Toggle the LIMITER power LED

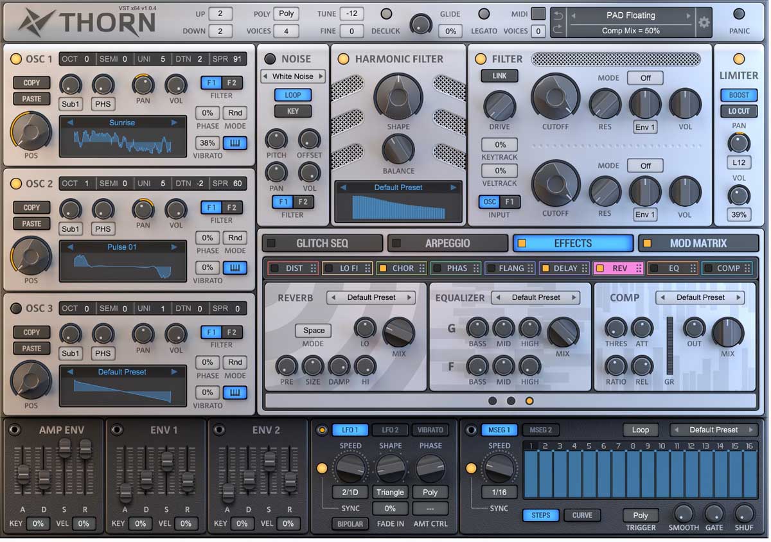(739, 59)
